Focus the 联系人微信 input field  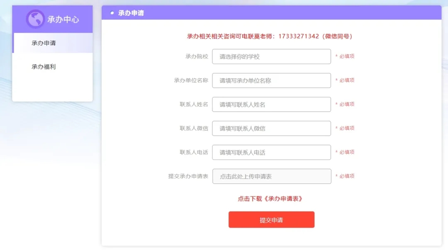tap(271, 129)
